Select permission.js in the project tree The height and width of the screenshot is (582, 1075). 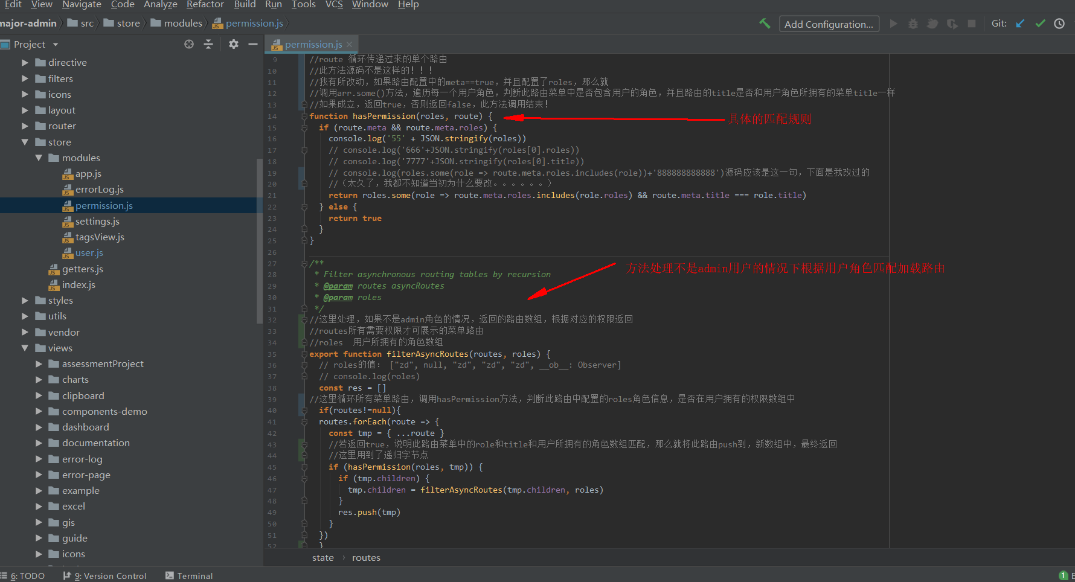point(104,205)
